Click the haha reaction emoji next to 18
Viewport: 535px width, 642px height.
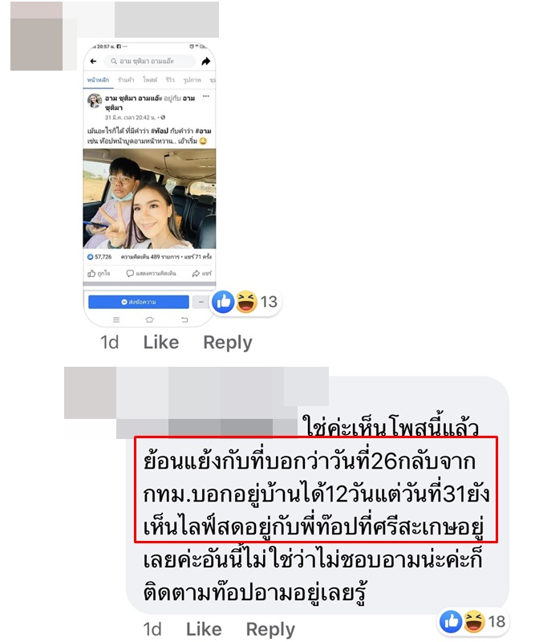pos(474,621)
